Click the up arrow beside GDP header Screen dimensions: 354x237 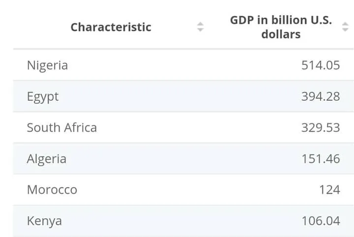point(345,24)
